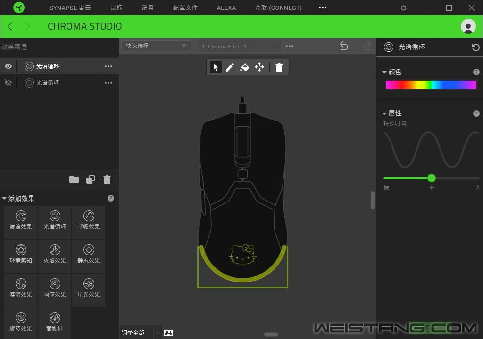This screenshot has height=339, width=483.
Task: Switch to the 鼠标 tab
Action: (116, 8)
